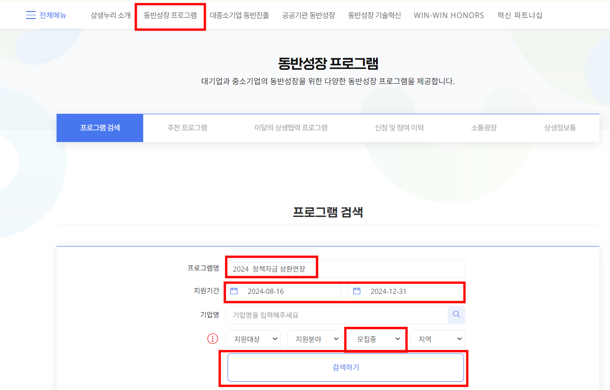Open the 지원분야 dropdown
Viewport: 610px width, 390px height.
(315, 339)
